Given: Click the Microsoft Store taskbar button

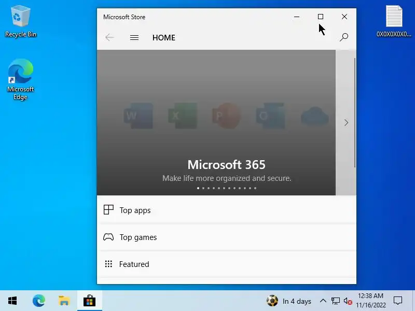Looking at the screenshot, I should click(89, 301).
